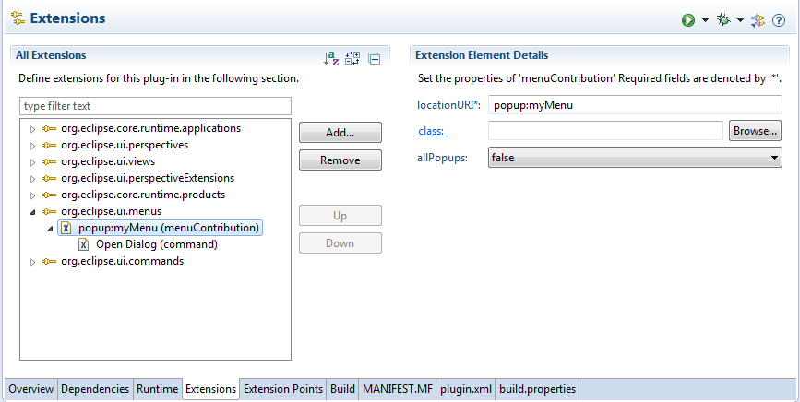Click the collapse all icon

point(374,59)
